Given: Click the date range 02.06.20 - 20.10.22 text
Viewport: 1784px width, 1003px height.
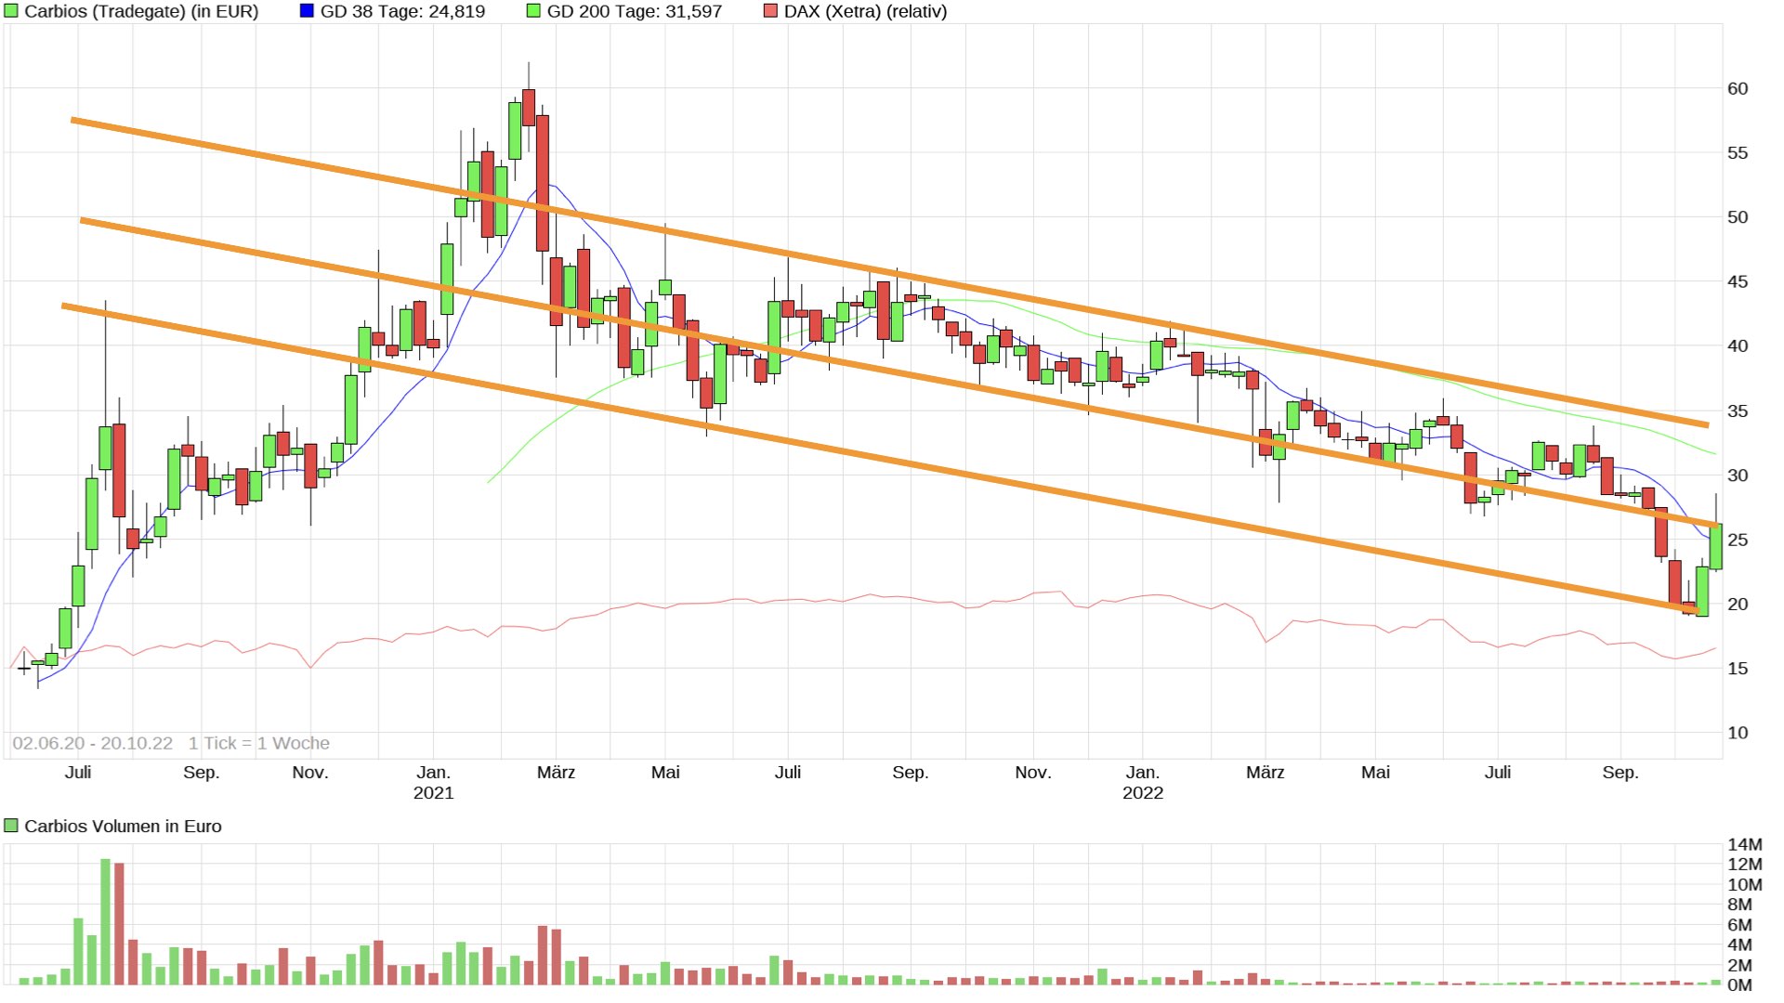Looking at the screenshot, I should tap(93, 743).
